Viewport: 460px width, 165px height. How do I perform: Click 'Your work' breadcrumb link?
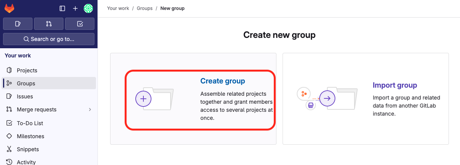click(x=118, y=8)
